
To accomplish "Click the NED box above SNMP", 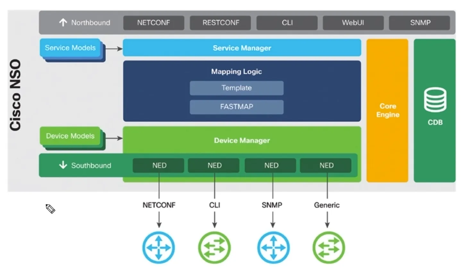I will [271, 166].
